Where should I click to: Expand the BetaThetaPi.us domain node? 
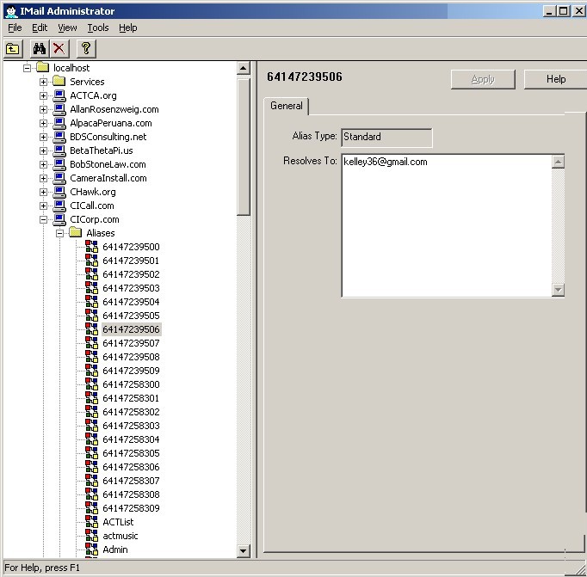coord(43,150)
